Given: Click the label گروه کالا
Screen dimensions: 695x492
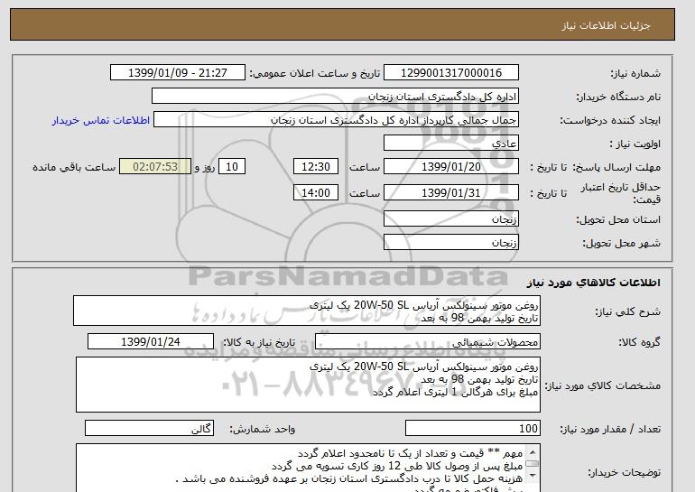Looking at the screenshot, I should point(640,342).
